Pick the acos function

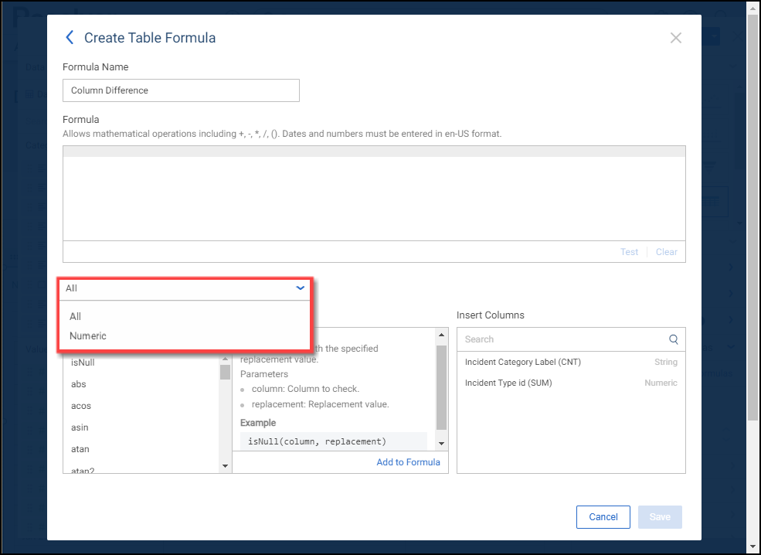(x=81, y=406)
